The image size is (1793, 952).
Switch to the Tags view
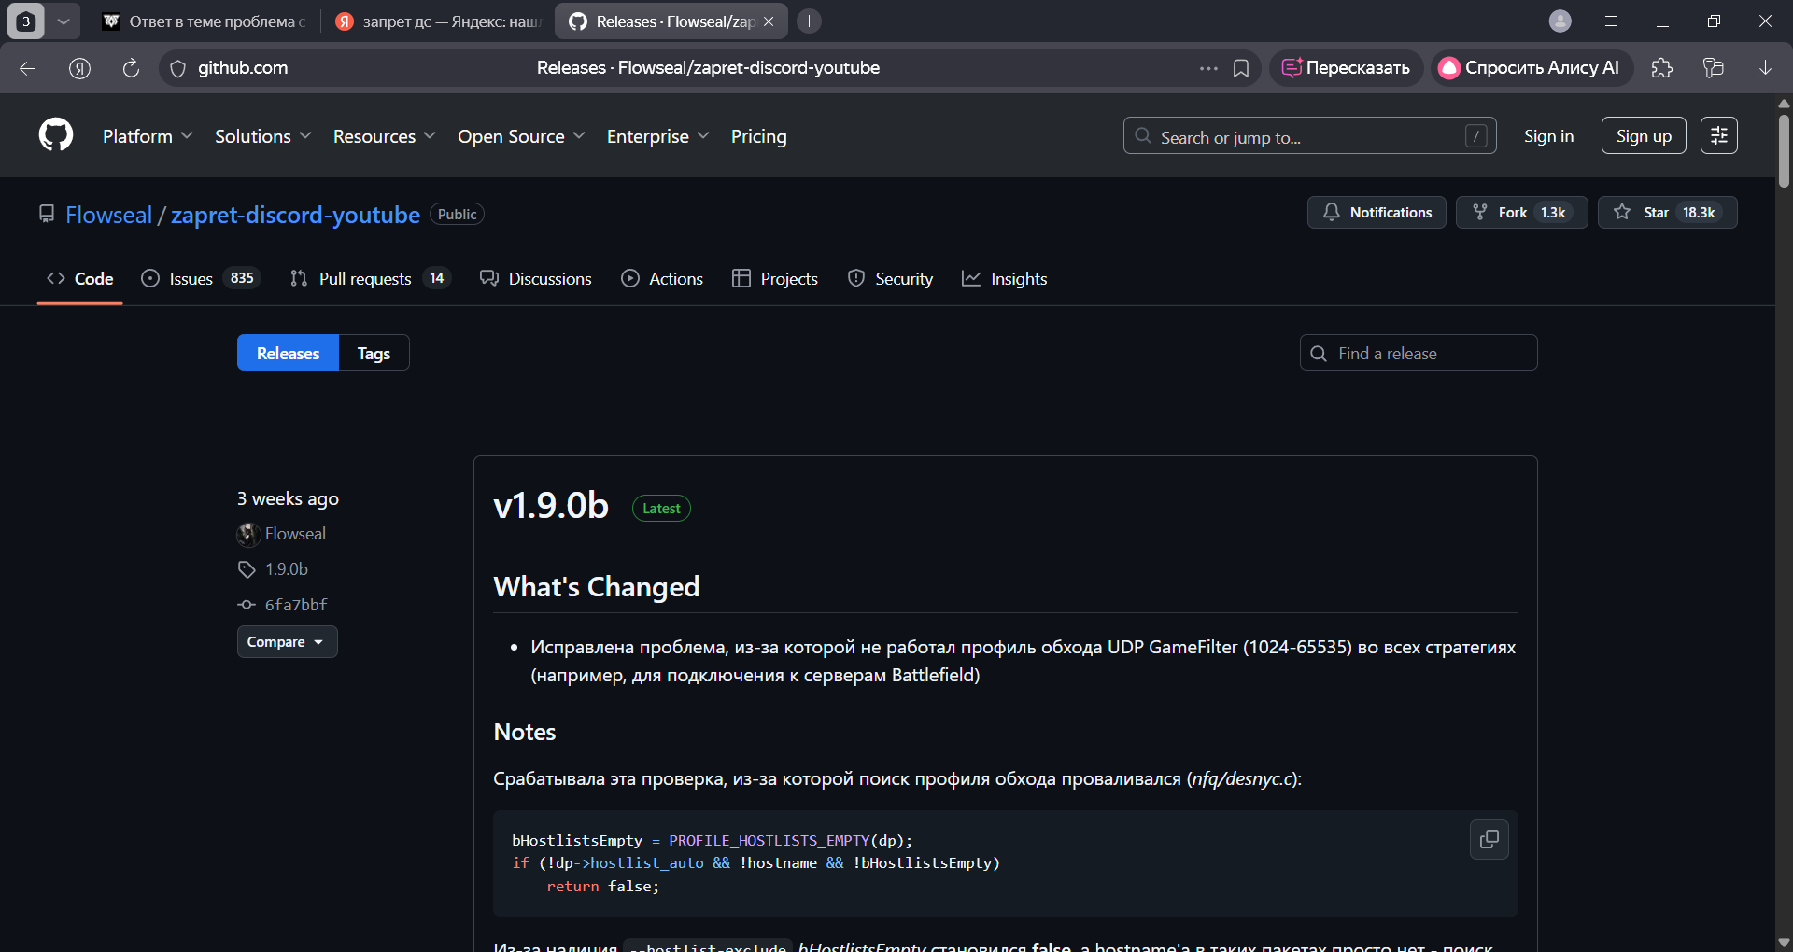point(374,353)
